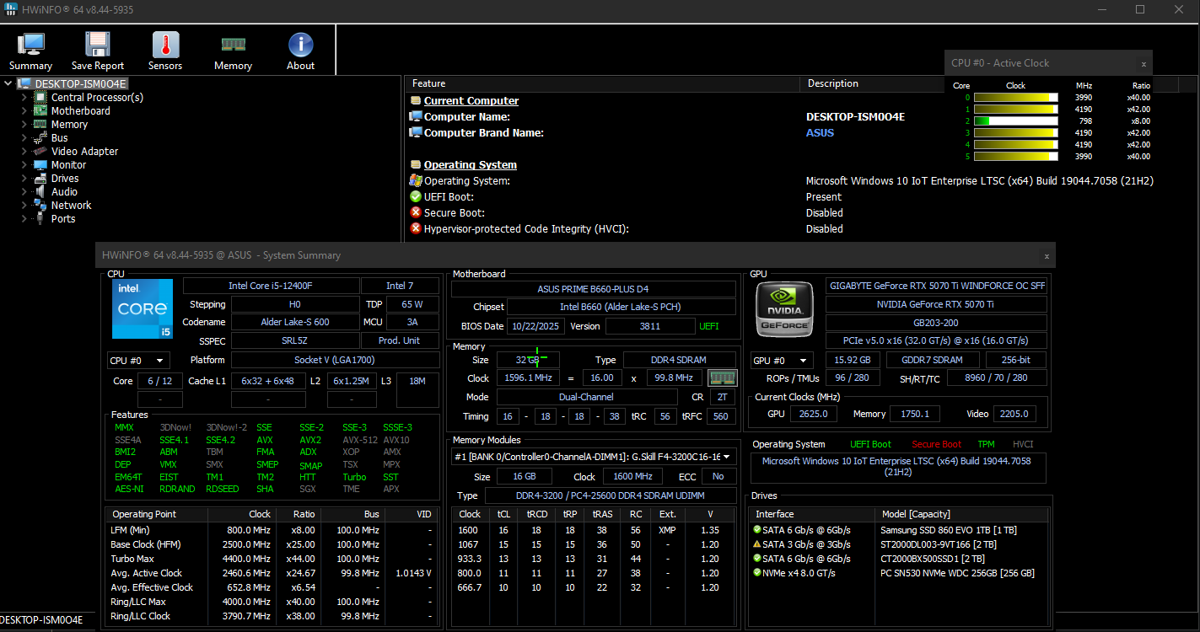
Task: Select DESKTOP-ISM0O4E in the device tree
Action: [81, 83]
